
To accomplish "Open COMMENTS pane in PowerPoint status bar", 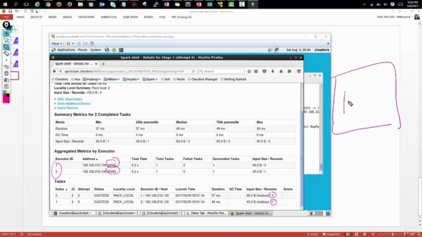I will click(x=331, y=234).
